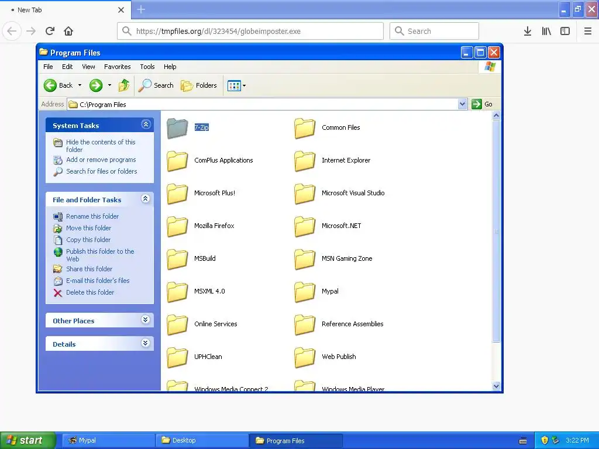This screenshot has height=449, width=599.
Task: Click the Explorer scrollbar down arrow
Action: point(496,386)
